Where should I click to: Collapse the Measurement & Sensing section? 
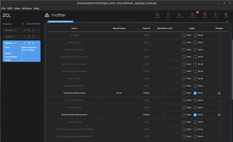pyautogui.click(x=227, y=21)
